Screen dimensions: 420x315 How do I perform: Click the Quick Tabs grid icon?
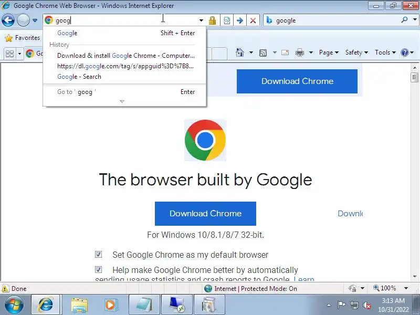[x=9, y=54]
